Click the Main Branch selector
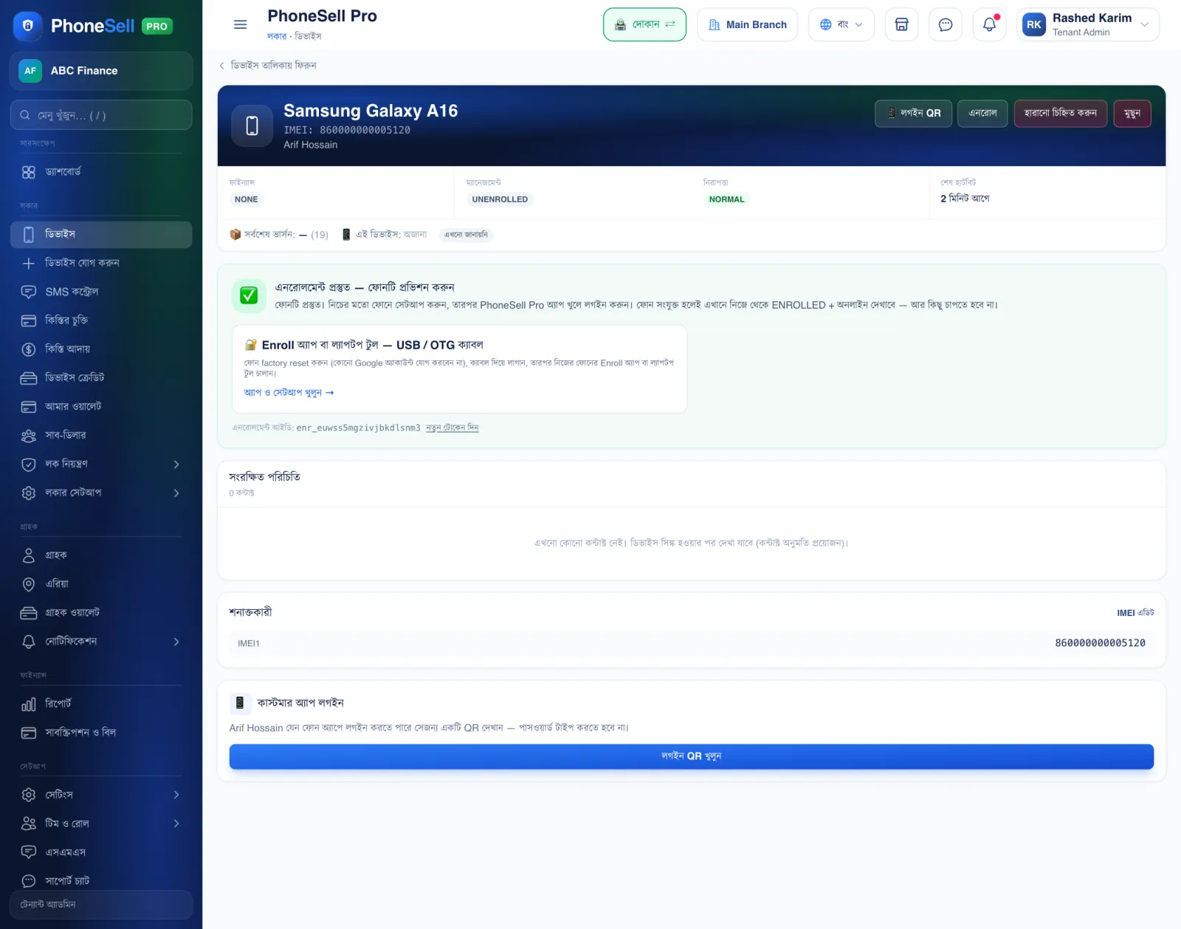This screenshot has width=1181, height=929. (x=747, y=24)
